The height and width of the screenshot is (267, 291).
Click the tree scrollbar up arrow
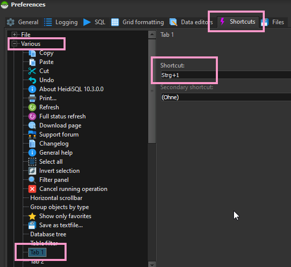coord(152,34)
